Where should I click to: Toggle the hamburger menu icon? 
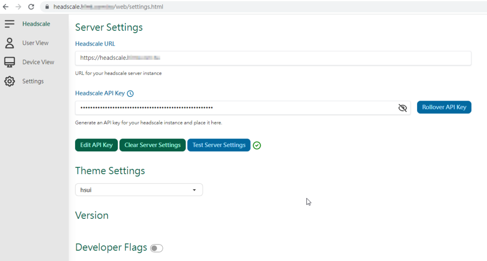click(x=10, y=24)
